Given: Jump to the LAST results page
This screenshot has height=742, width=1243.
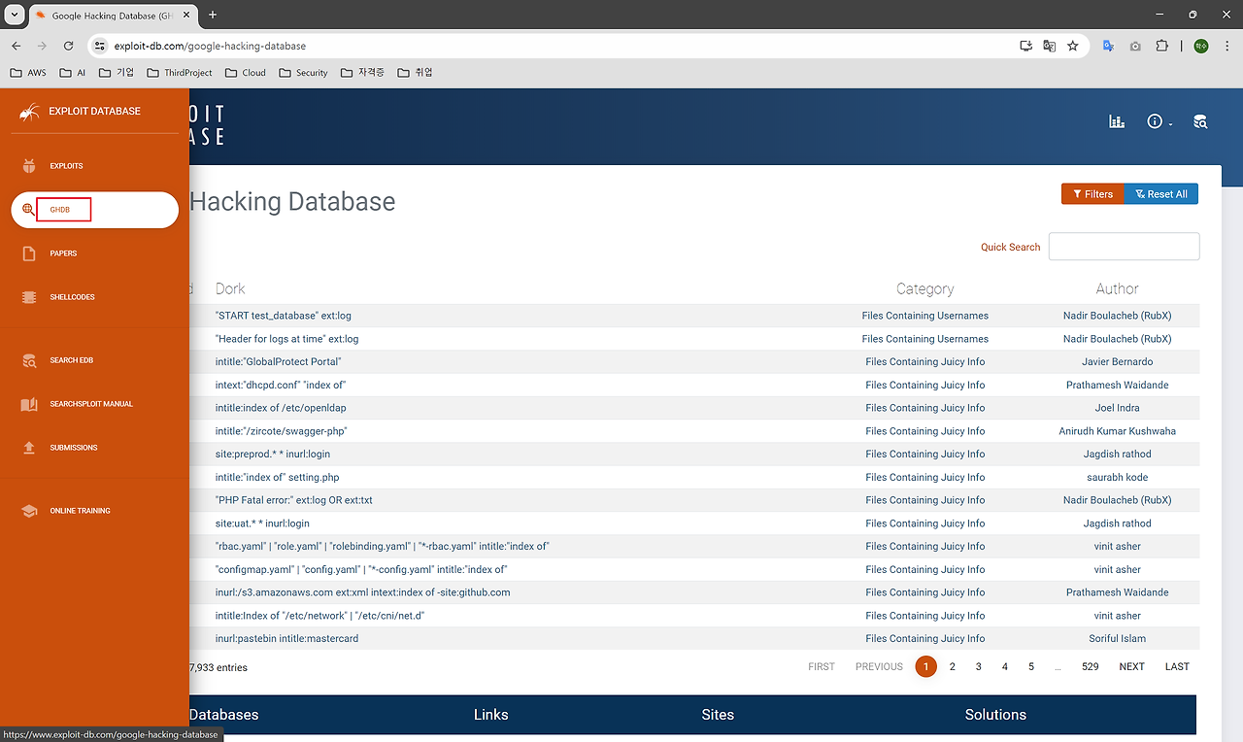Looking at the screenshot, I should coord(1177,666).
